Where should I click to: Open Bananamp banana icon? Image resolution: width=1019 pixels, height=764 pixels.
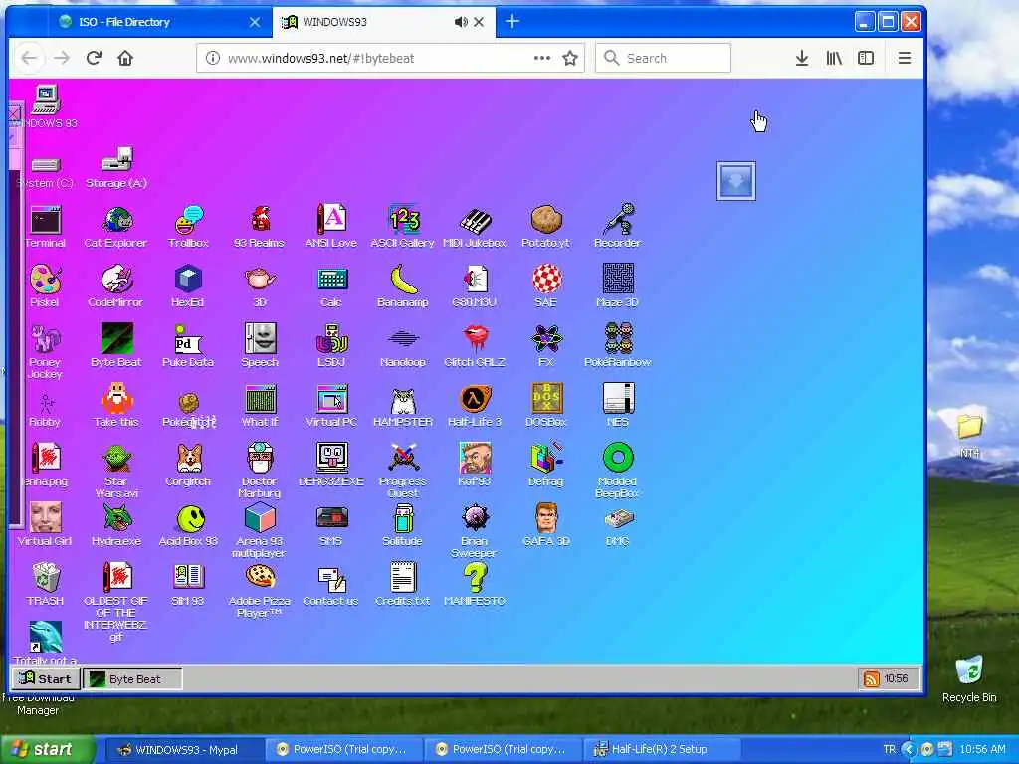pos(402,286)
